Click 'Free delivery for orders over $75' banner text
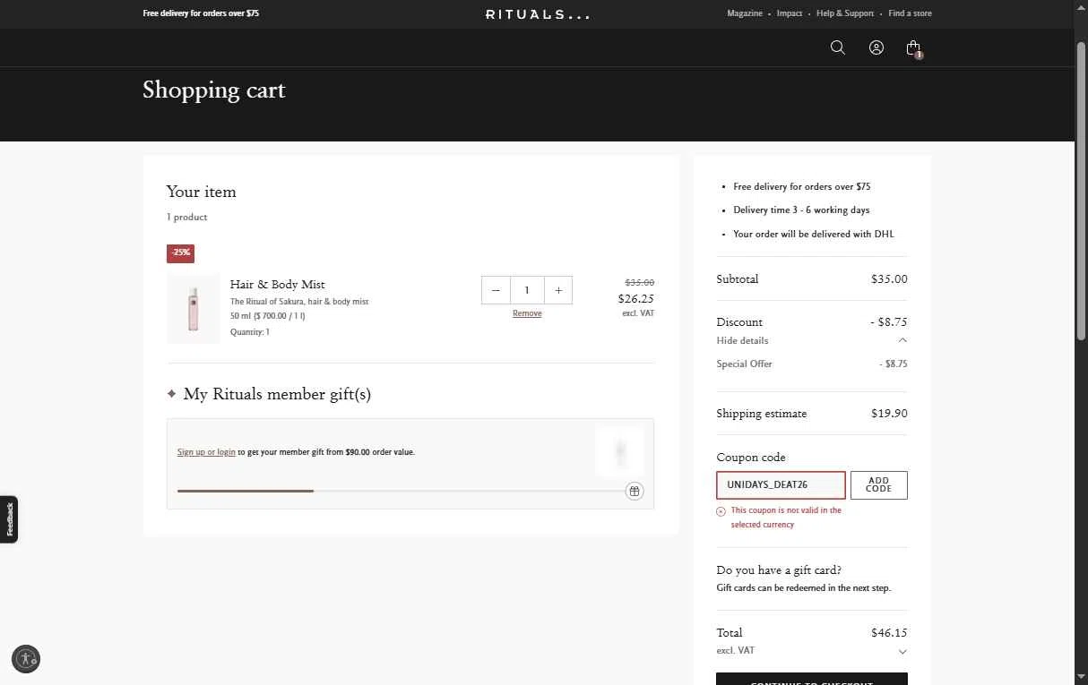The image size is (1088, 685). pos(201,13)
